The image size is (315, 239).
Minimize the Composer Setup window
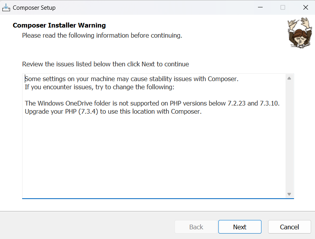260,7
